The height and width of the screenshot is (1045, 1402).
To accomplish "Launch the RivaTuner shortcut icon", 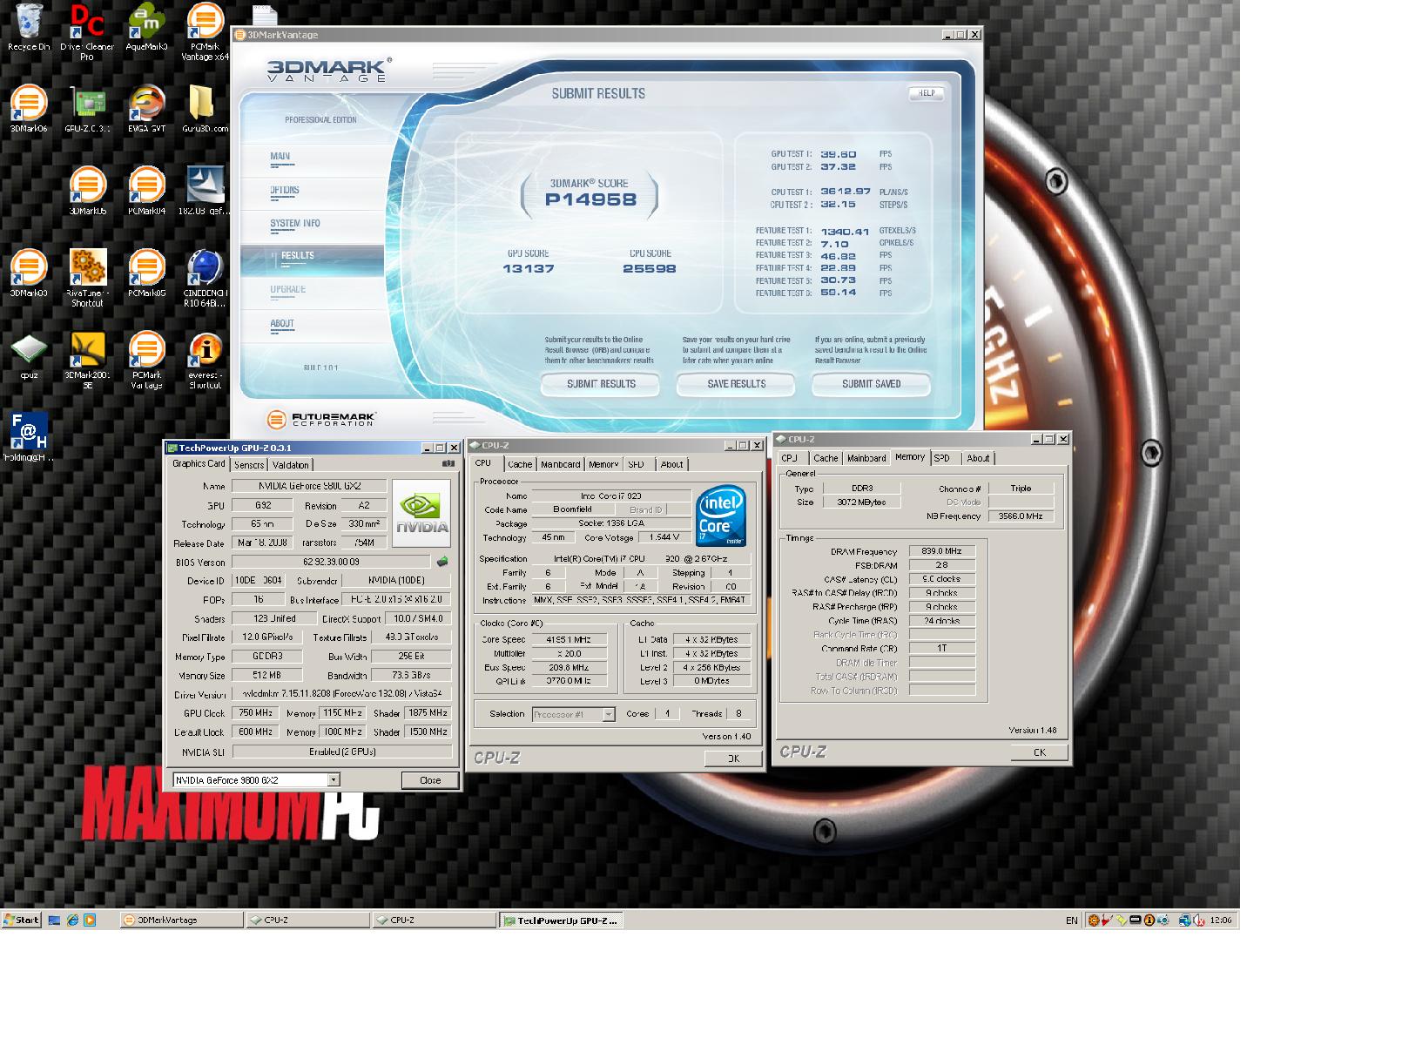I will 87,278.
